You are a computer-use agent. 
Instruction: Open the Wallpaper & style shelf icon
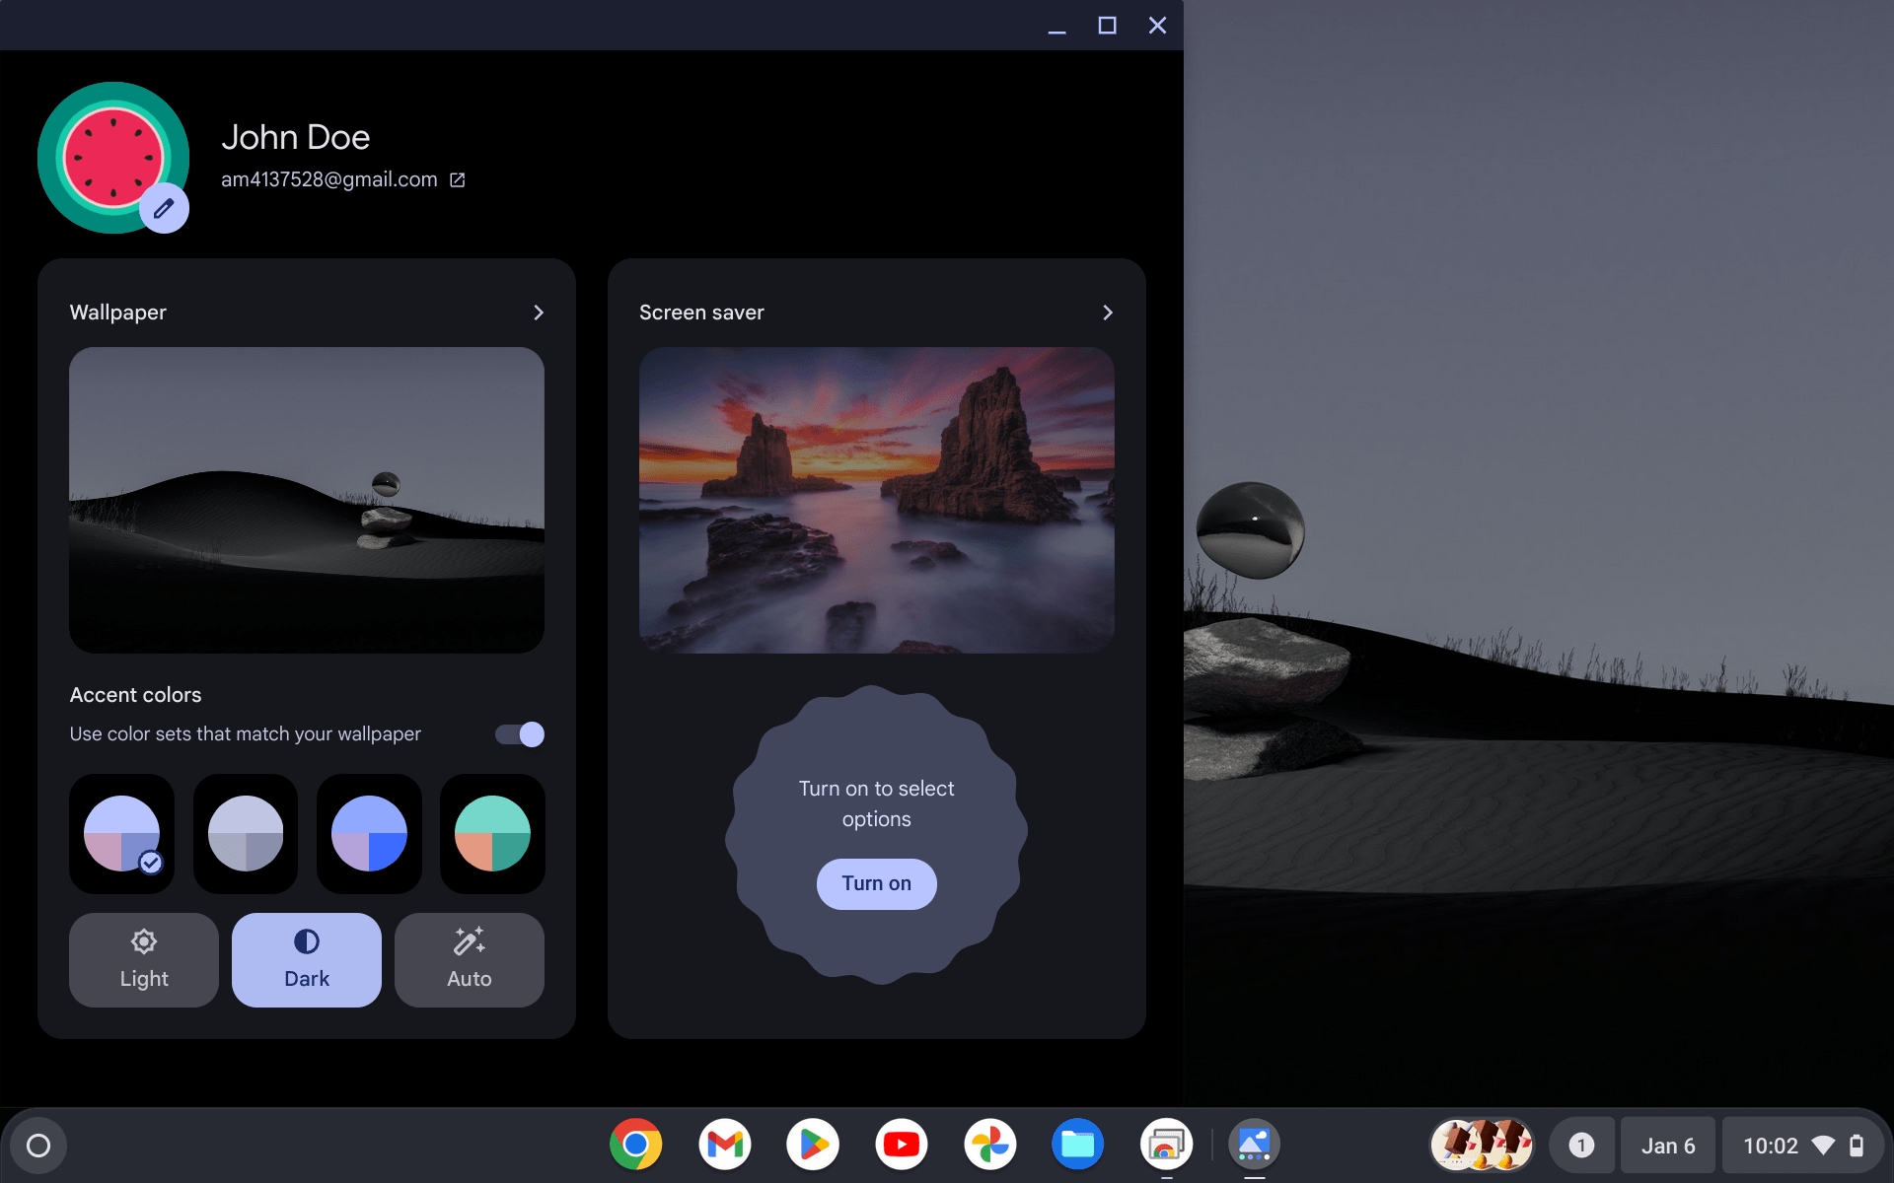(x=1255, y=1145)
